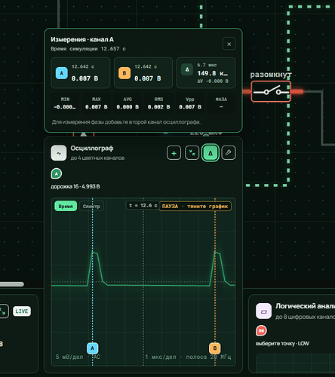The height and width of the screenshot is (377, 335).
Task: Click the horizontal scrollbar thumb at left
Action: (x=12, y=284)
